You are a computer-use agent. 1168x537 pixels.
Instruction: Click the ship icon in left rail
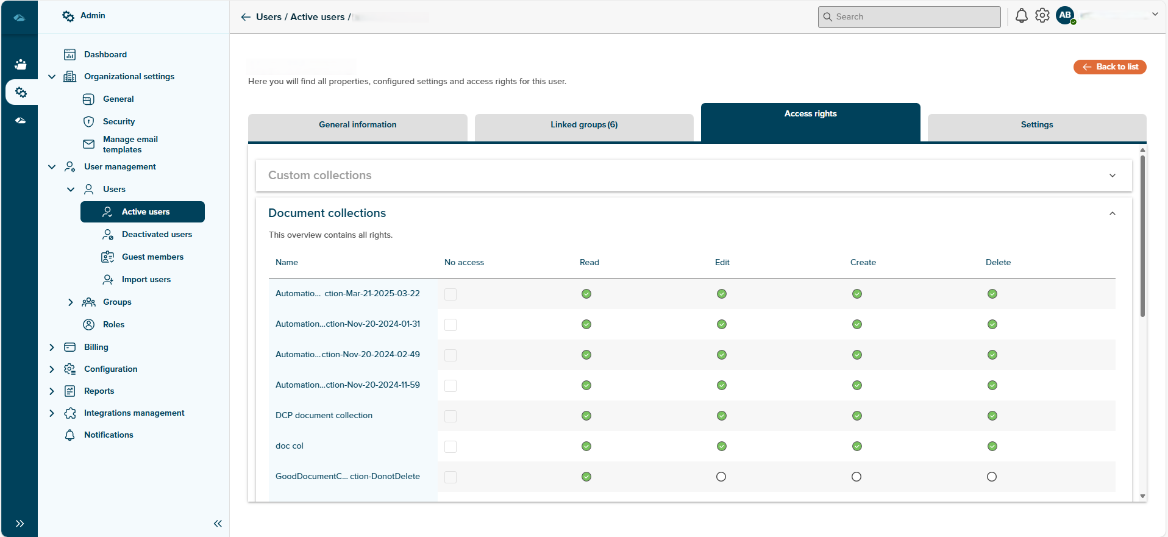(x=21, y=64)
